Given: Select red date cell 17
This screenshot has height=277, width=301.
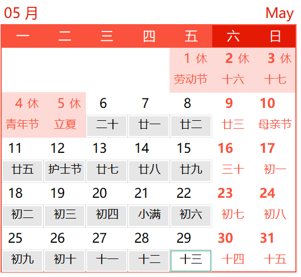Looking at the screenshot, I should (275, 148).
